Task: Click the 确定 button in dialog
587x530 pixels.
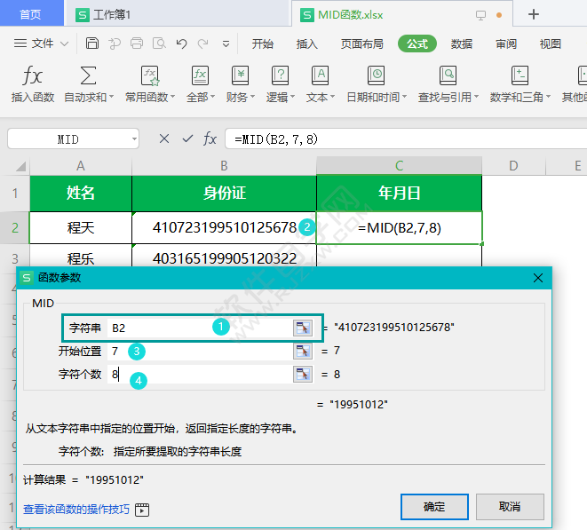Action: coord(434,507)
